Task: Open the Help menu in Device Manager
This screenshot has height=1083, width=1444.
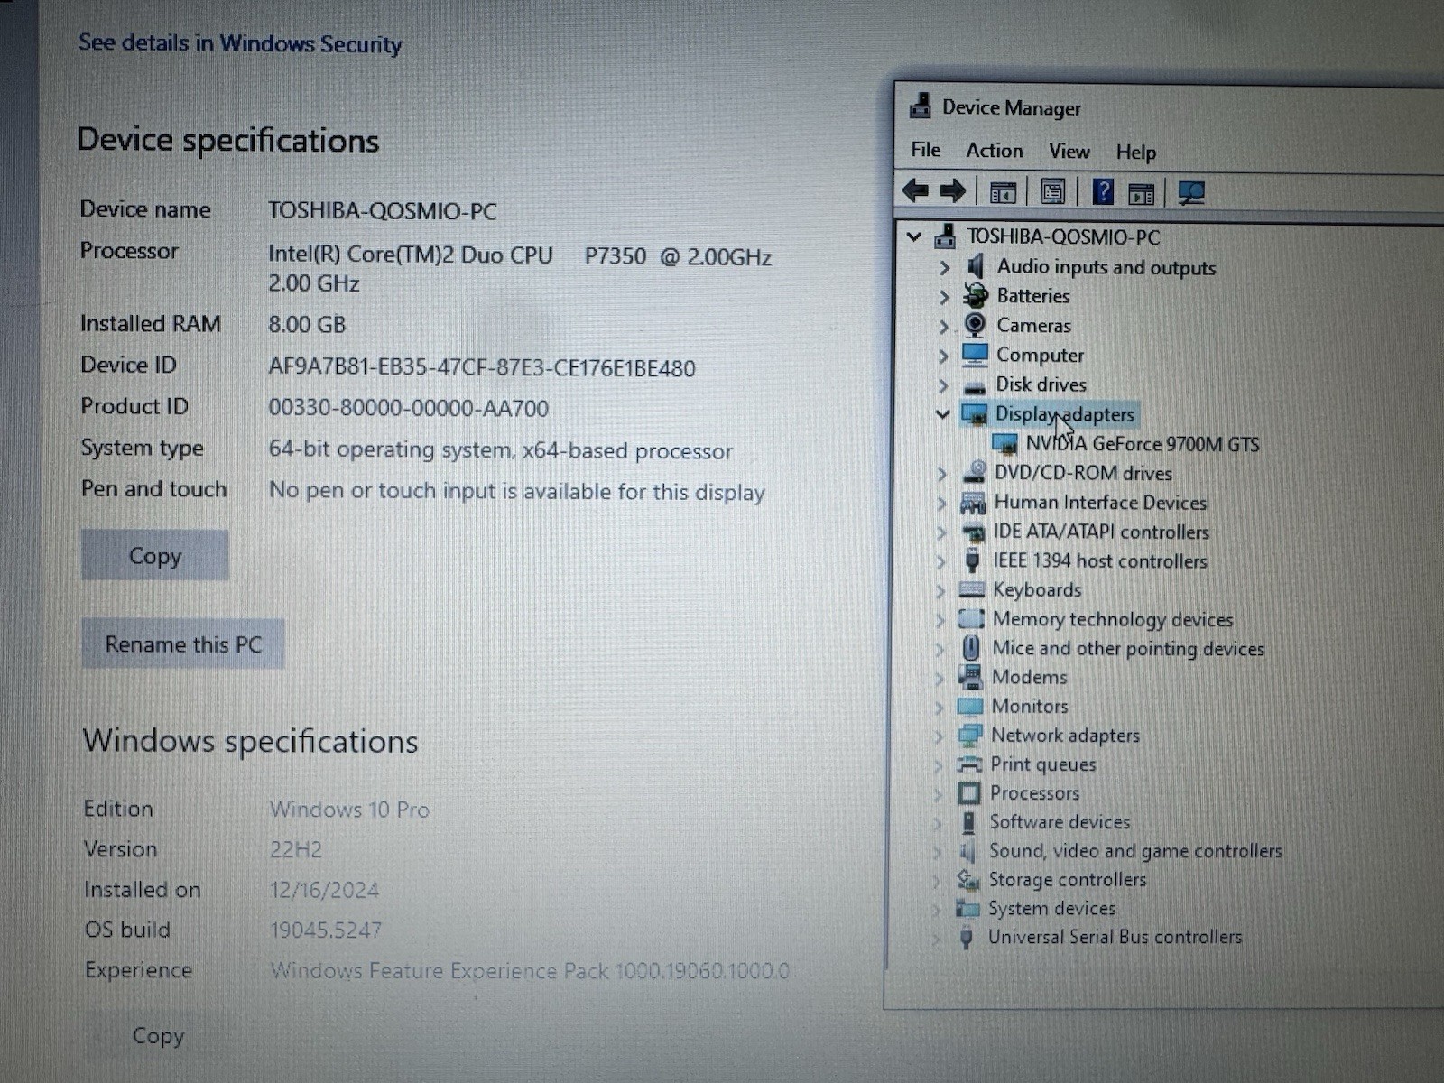Action: (1135, 153)
